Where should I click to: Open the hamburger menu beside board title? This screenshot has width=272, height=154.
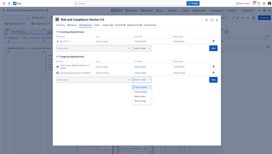(x=4, y=10)
